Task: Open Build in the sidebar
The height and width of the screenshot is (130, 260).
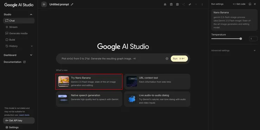Action: click(19, 40)
